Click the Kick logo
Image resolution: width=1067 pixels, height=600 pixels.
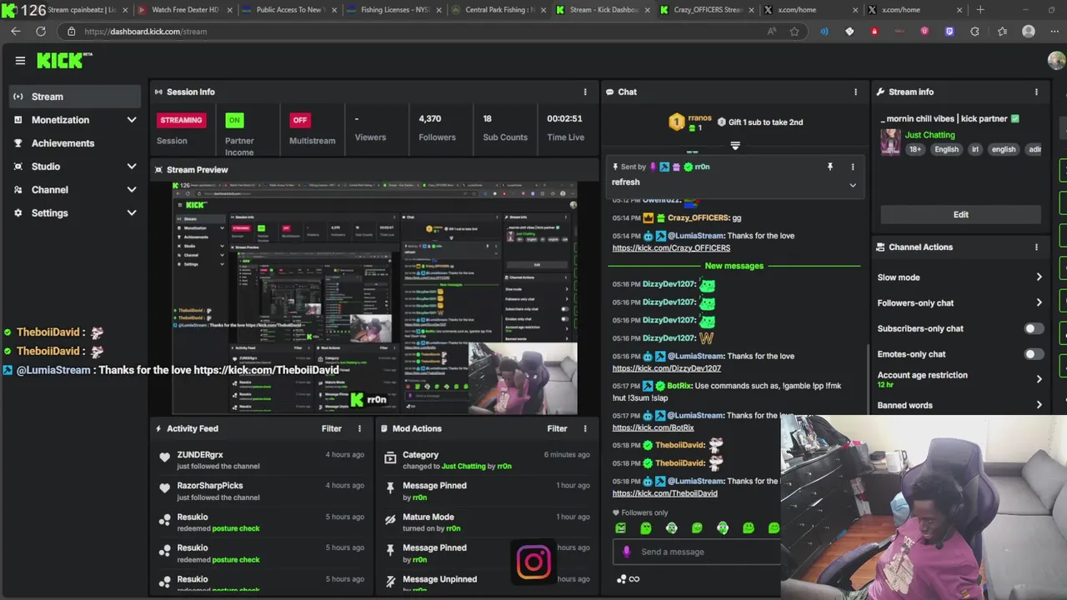pos(64,60)
